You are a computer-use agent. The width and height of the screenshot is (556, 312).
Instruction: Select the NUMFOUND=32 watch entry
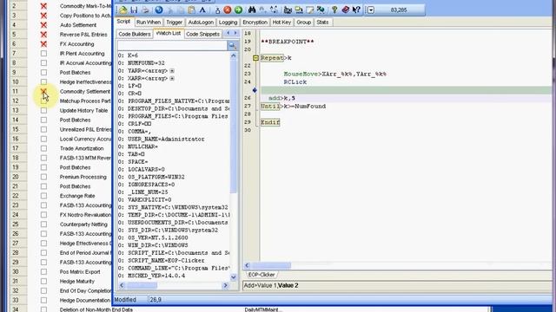146,63
